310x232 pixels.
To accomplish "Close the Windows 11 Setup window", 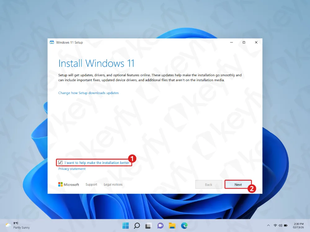I will tap(256, 42).
